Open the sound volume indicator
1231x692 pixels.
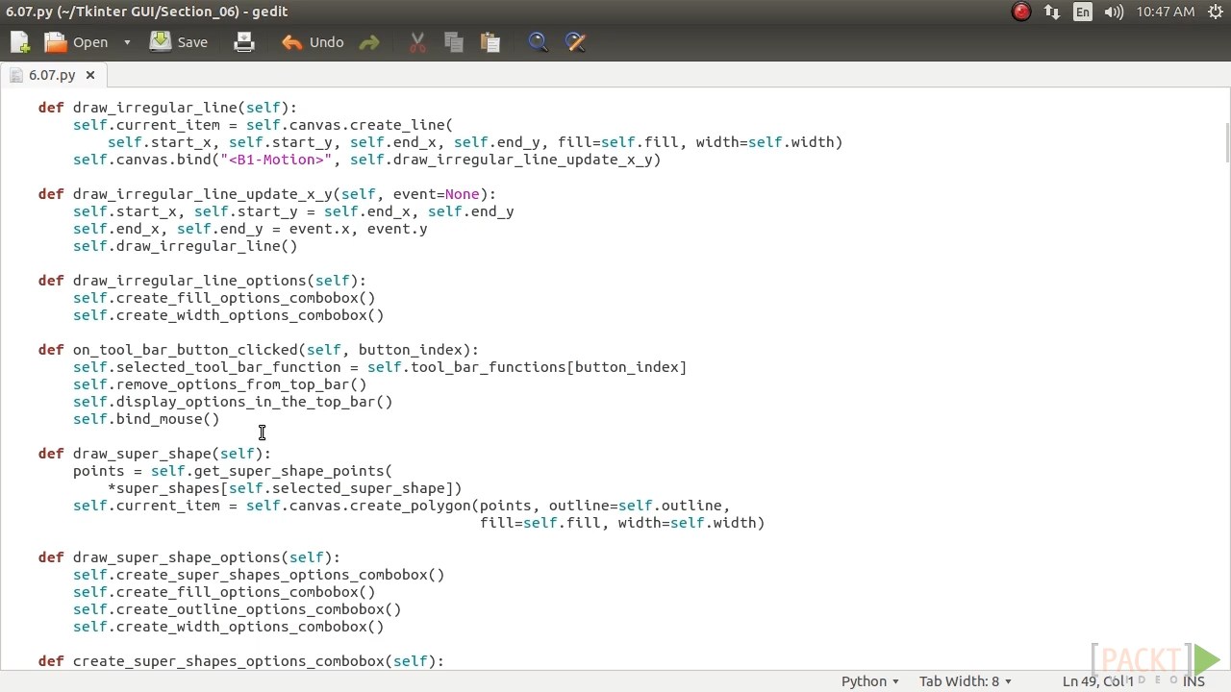click(x=1114, y=12)
